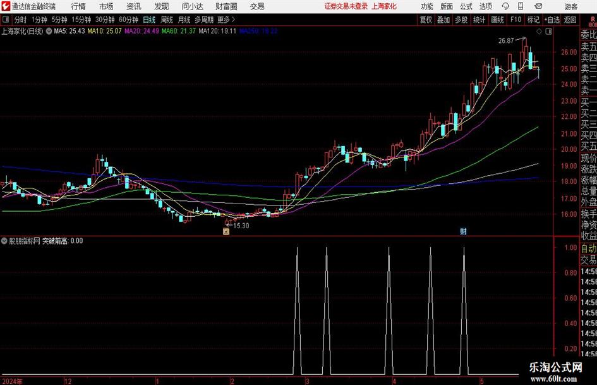Click the 上海家化 stock name in title bar
Viewport: 597px width, 385px height.
coord(384,6)
